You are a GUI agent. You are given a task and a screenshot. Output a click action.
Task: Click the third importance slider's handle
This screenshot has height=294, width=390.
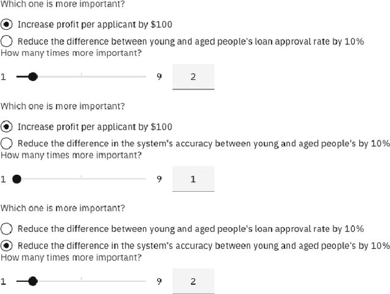(33, 281)
